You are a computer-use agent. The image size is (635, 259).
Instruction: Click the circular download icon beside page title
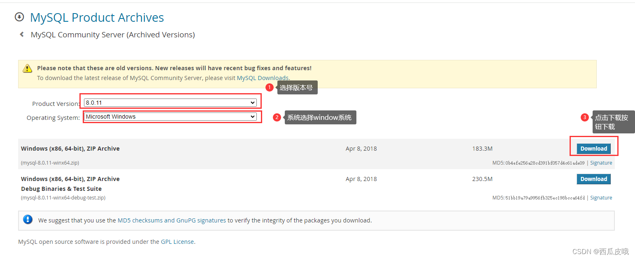point(19,17)
